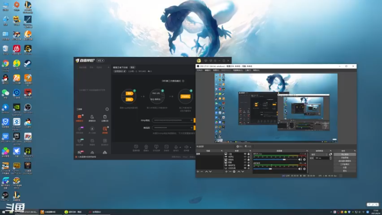382x215 pixels.
Task: Open OBS Settings button in controls
Action: [345, 168]
